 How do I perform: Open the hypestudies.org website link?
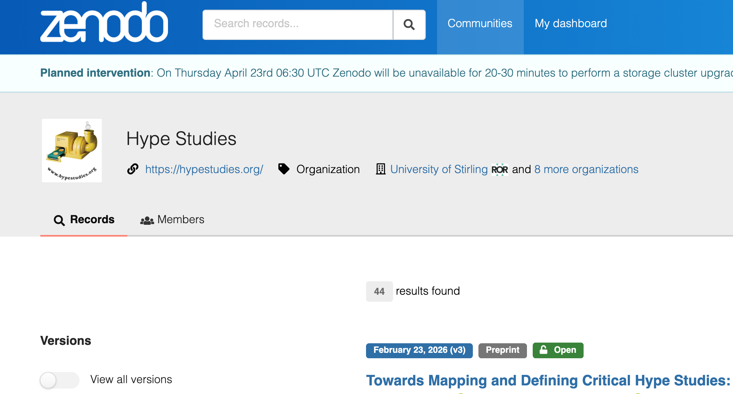pos(204,169)
